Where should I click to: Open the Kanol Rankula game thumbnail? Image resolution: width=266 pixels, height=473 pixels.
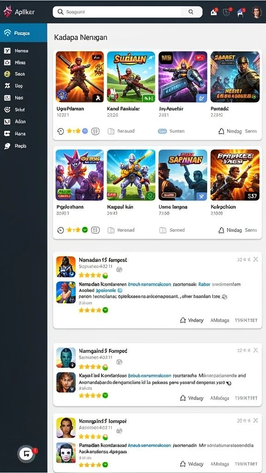coord(131,77)
